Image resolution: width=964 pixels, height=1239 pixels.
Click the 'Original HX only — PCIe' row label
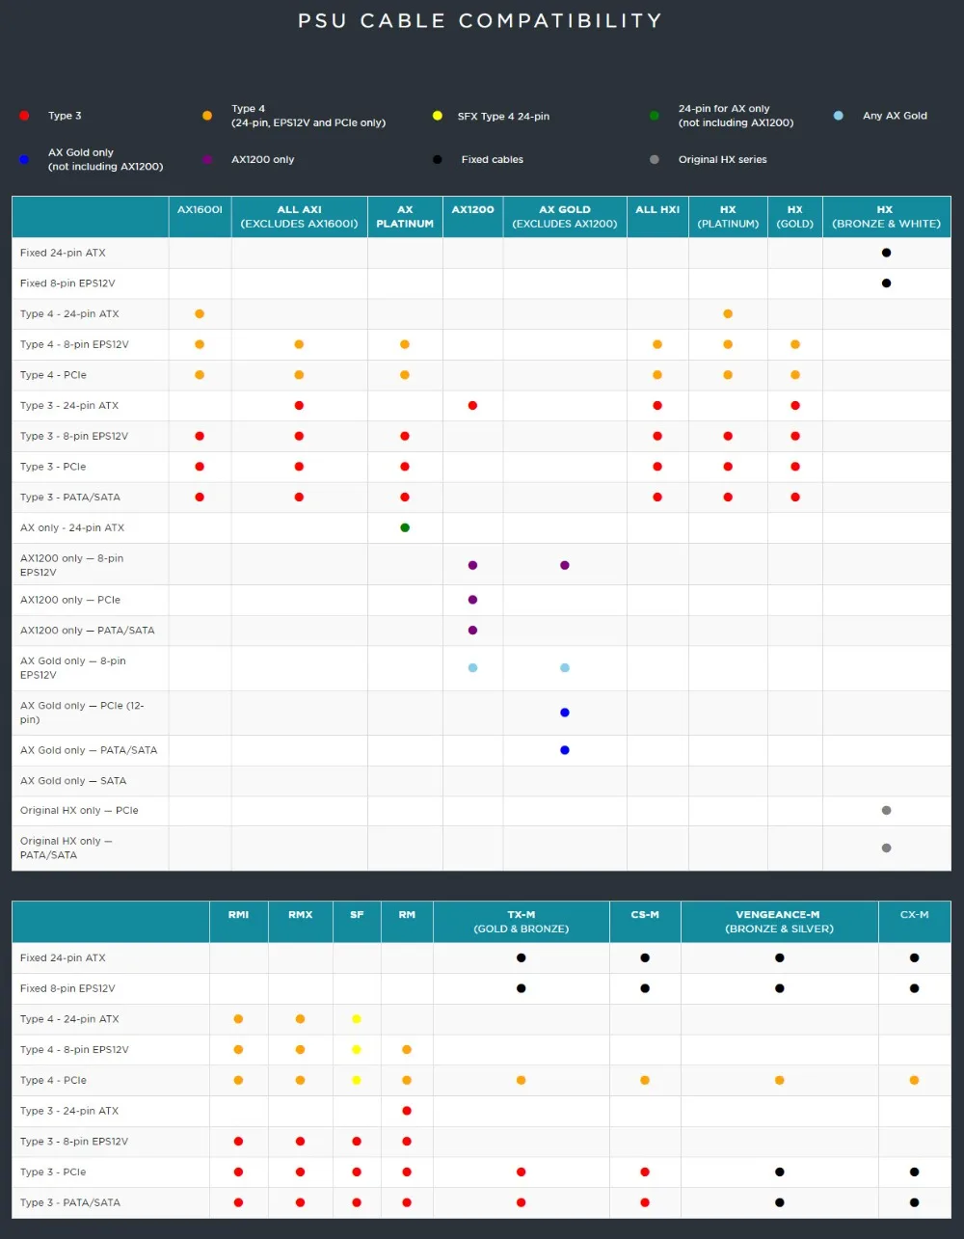click(79, 811)
